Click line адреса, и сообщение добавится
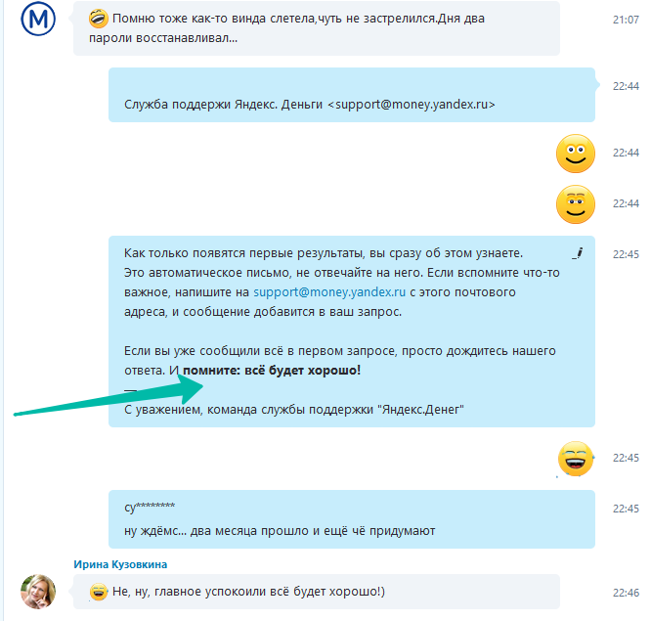The image size is (651, 621). coord(263,312)
